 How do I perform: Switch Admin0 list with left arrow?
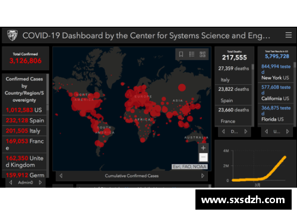coord(11,182)
